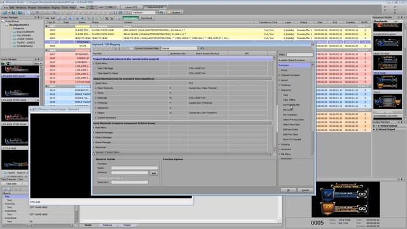This screenshot has width=407, height=229.
Task: Expand A: Virtual Output monitor entry
Action: [x=375, y=126]
